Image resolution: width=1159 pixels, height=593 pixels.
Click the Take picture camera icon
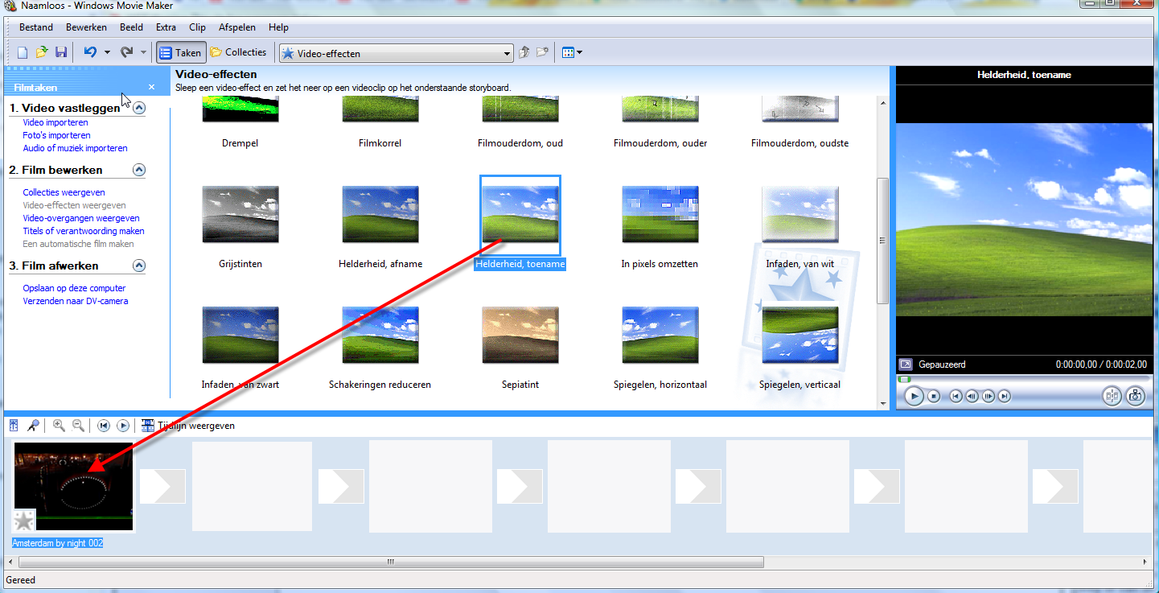1135,396
